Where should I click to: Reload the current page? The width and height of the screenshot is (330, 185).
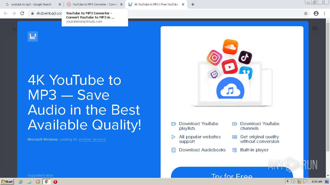tap(22, 13)
